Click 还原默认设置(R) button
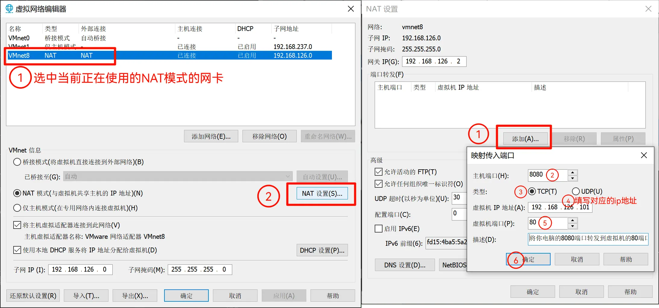The height and width of the screenshot is (308, 659). (33, 296)
